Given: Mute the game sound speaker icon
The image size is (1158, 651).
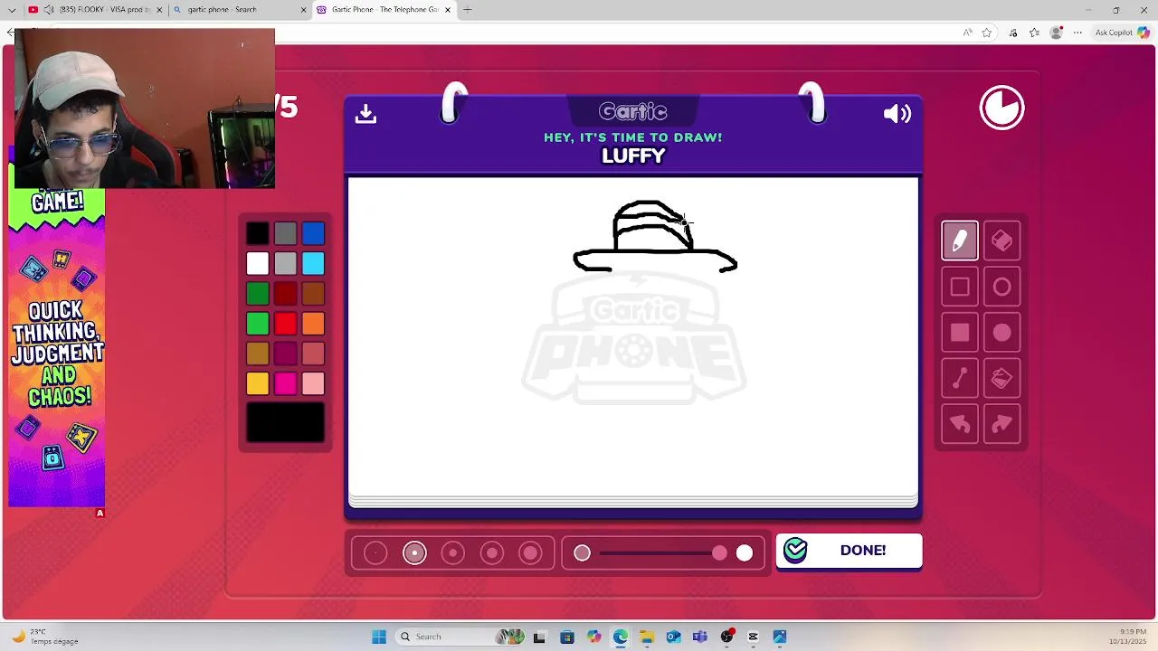Looking at the screenshot, I should point(897,113).
